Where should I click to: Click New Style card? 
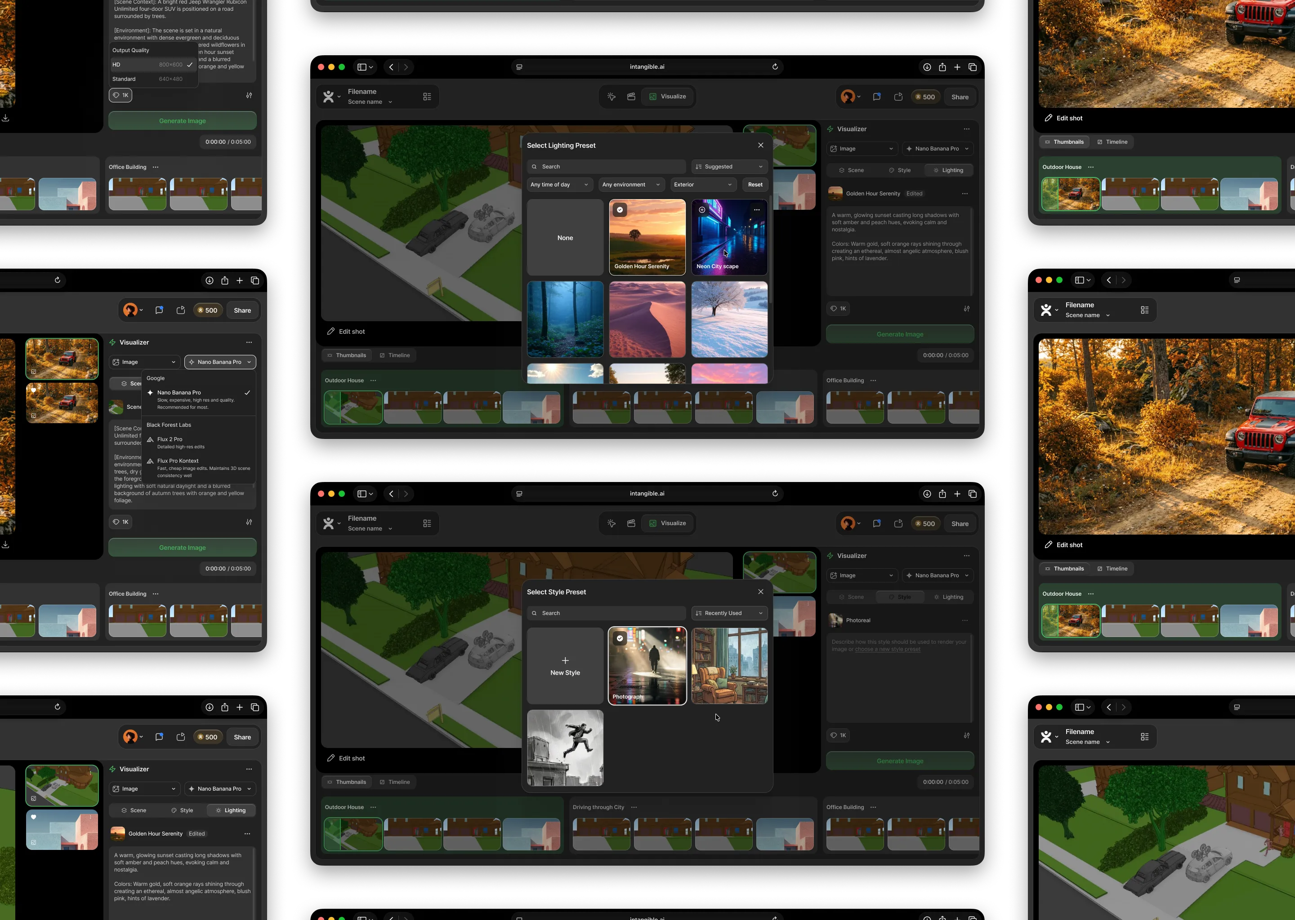(x=565, y=666)
